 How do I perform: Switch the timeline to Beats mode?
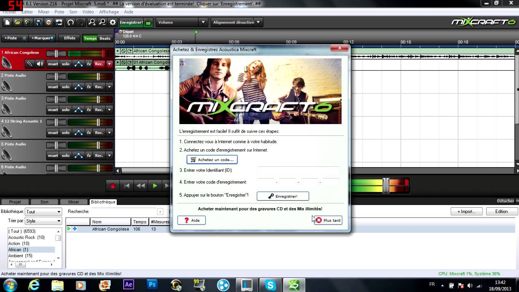(x=105, y=38)
